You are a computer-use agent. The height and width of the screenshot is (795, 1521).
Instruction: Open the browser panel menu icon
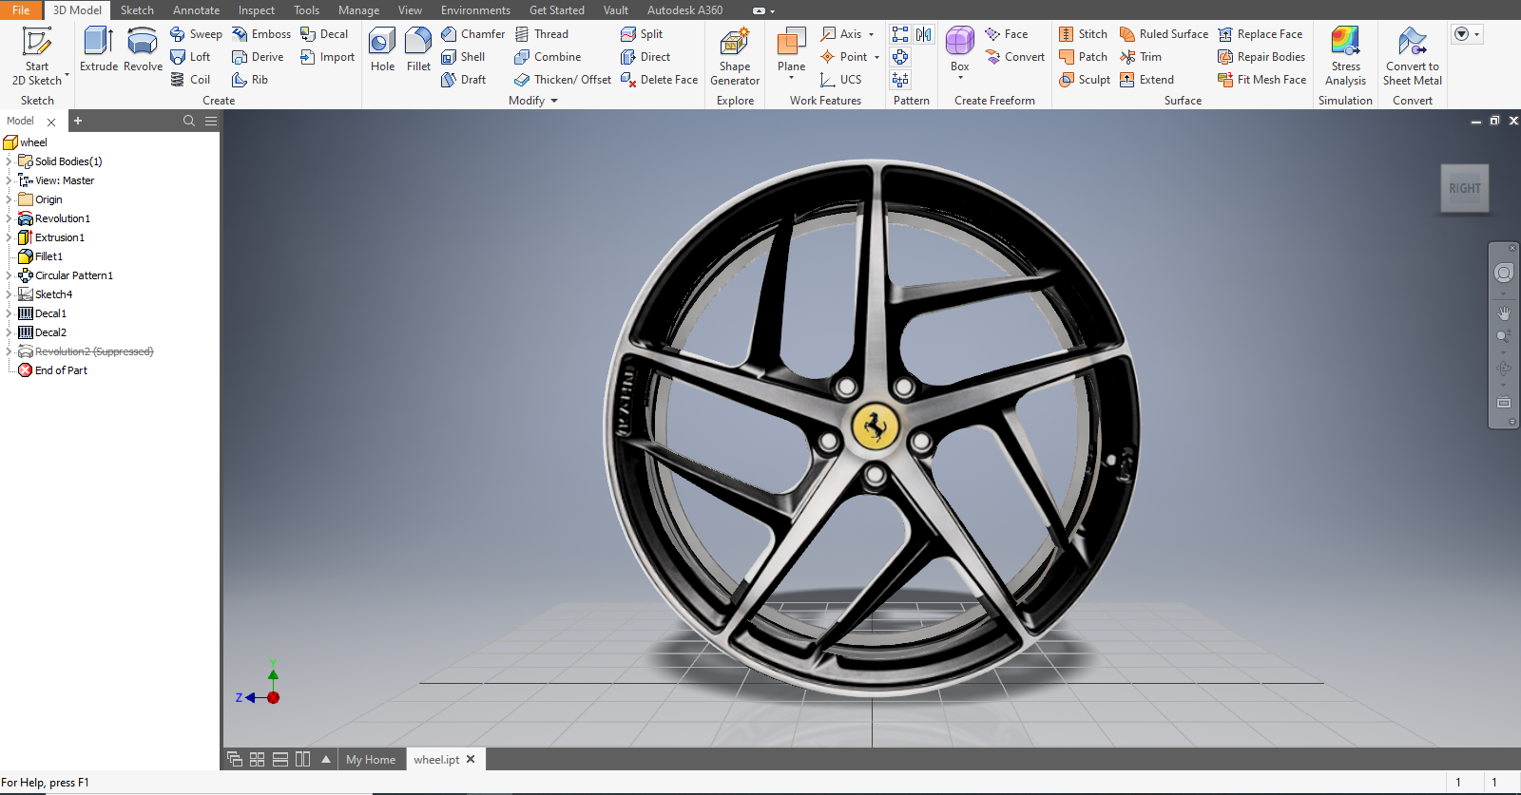point(211,121)
